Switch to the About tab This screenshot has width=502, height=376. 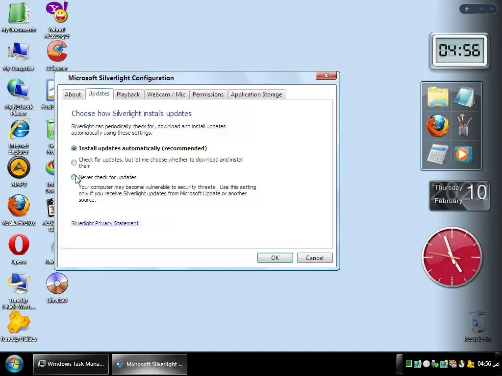[x=73, y=94]
